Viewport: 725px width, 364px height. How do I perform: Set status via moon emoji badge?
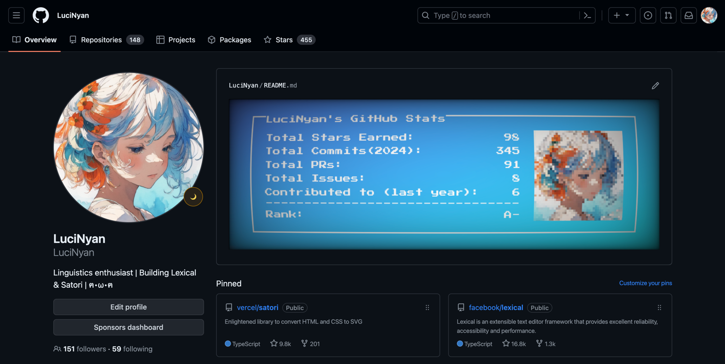coord(193,197)
